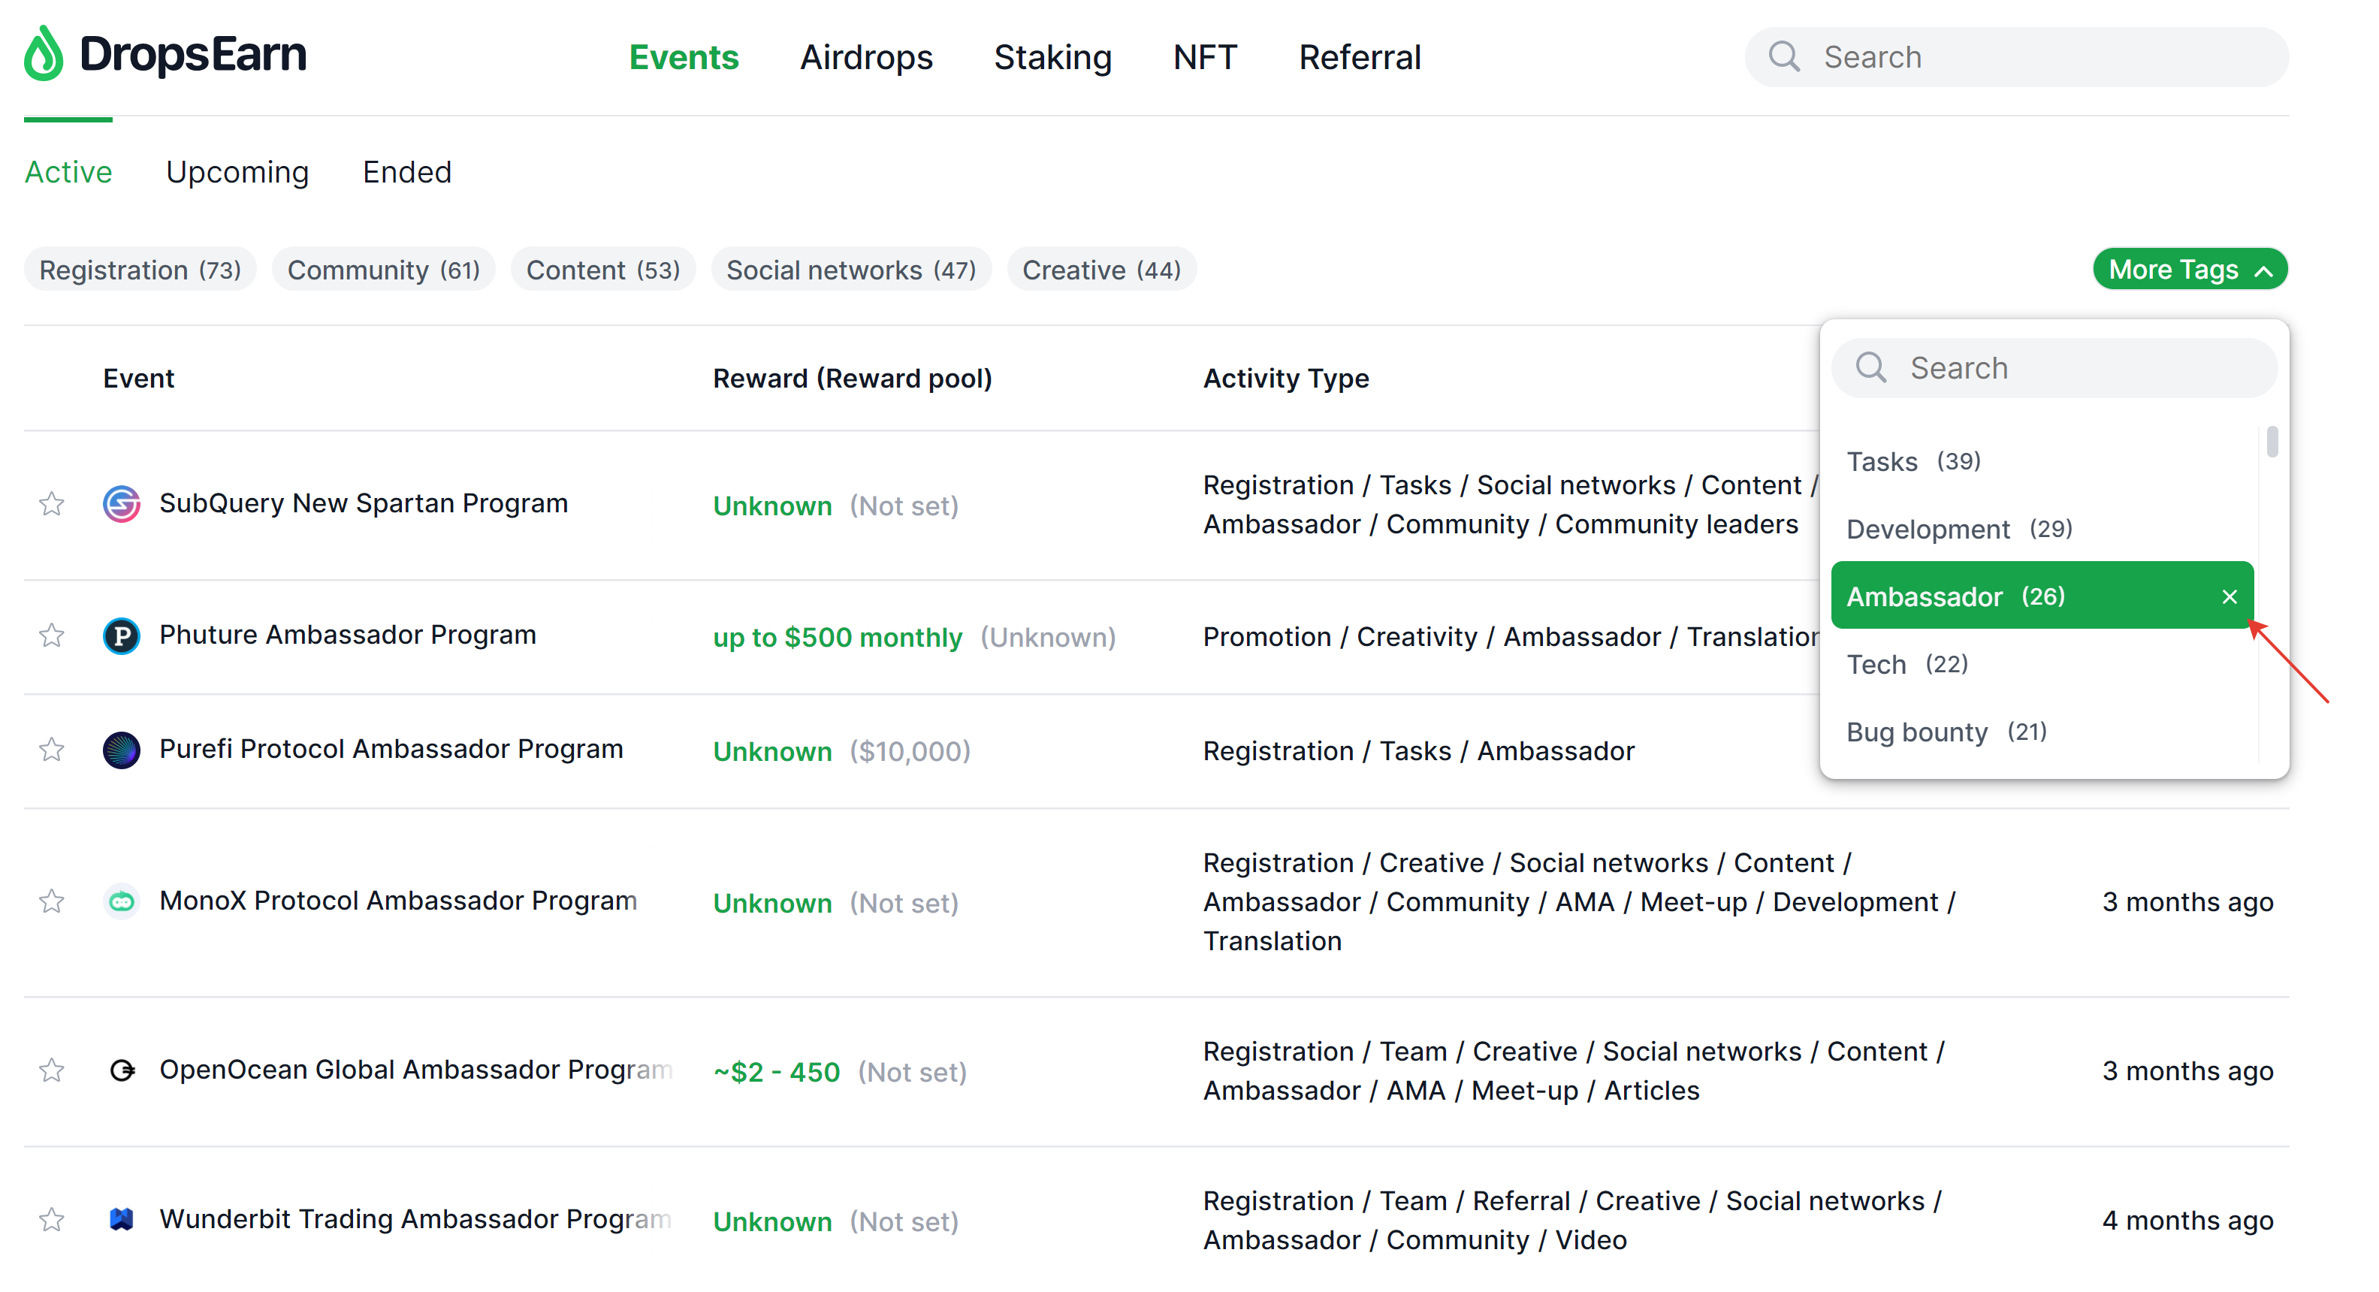Viewport: 2379px width, 1292px height.
Task: Collapse the More Tags dropdown
Action: point(2190,270)
